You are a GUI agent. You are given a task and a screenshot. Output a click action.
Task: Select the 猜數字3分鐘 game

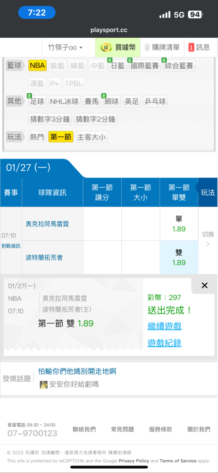click(50, 119)
